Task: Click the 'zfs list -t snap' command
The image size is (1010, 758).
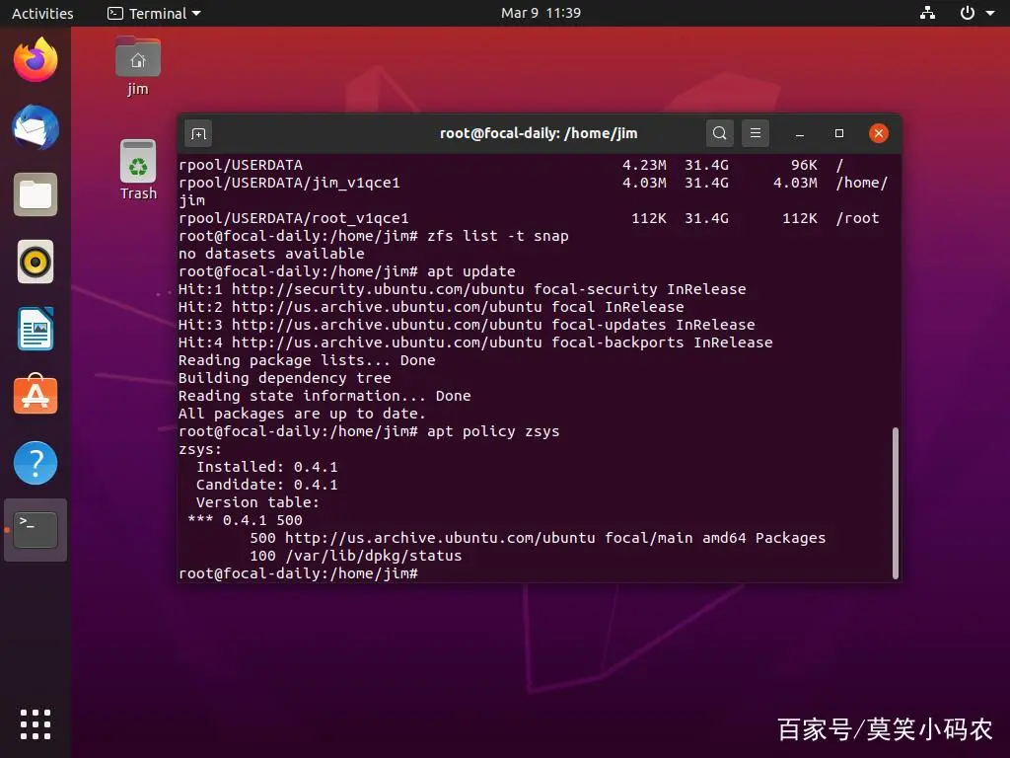Action: click(x=498, y=236)
